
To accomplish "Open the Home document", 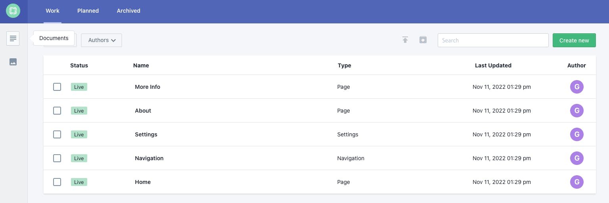I will pyautogui.click(x=143, y=182).
